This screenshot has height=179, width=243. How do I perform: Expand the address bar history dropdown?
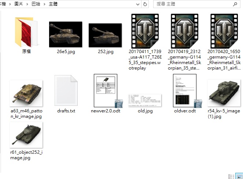click(137, 4)
